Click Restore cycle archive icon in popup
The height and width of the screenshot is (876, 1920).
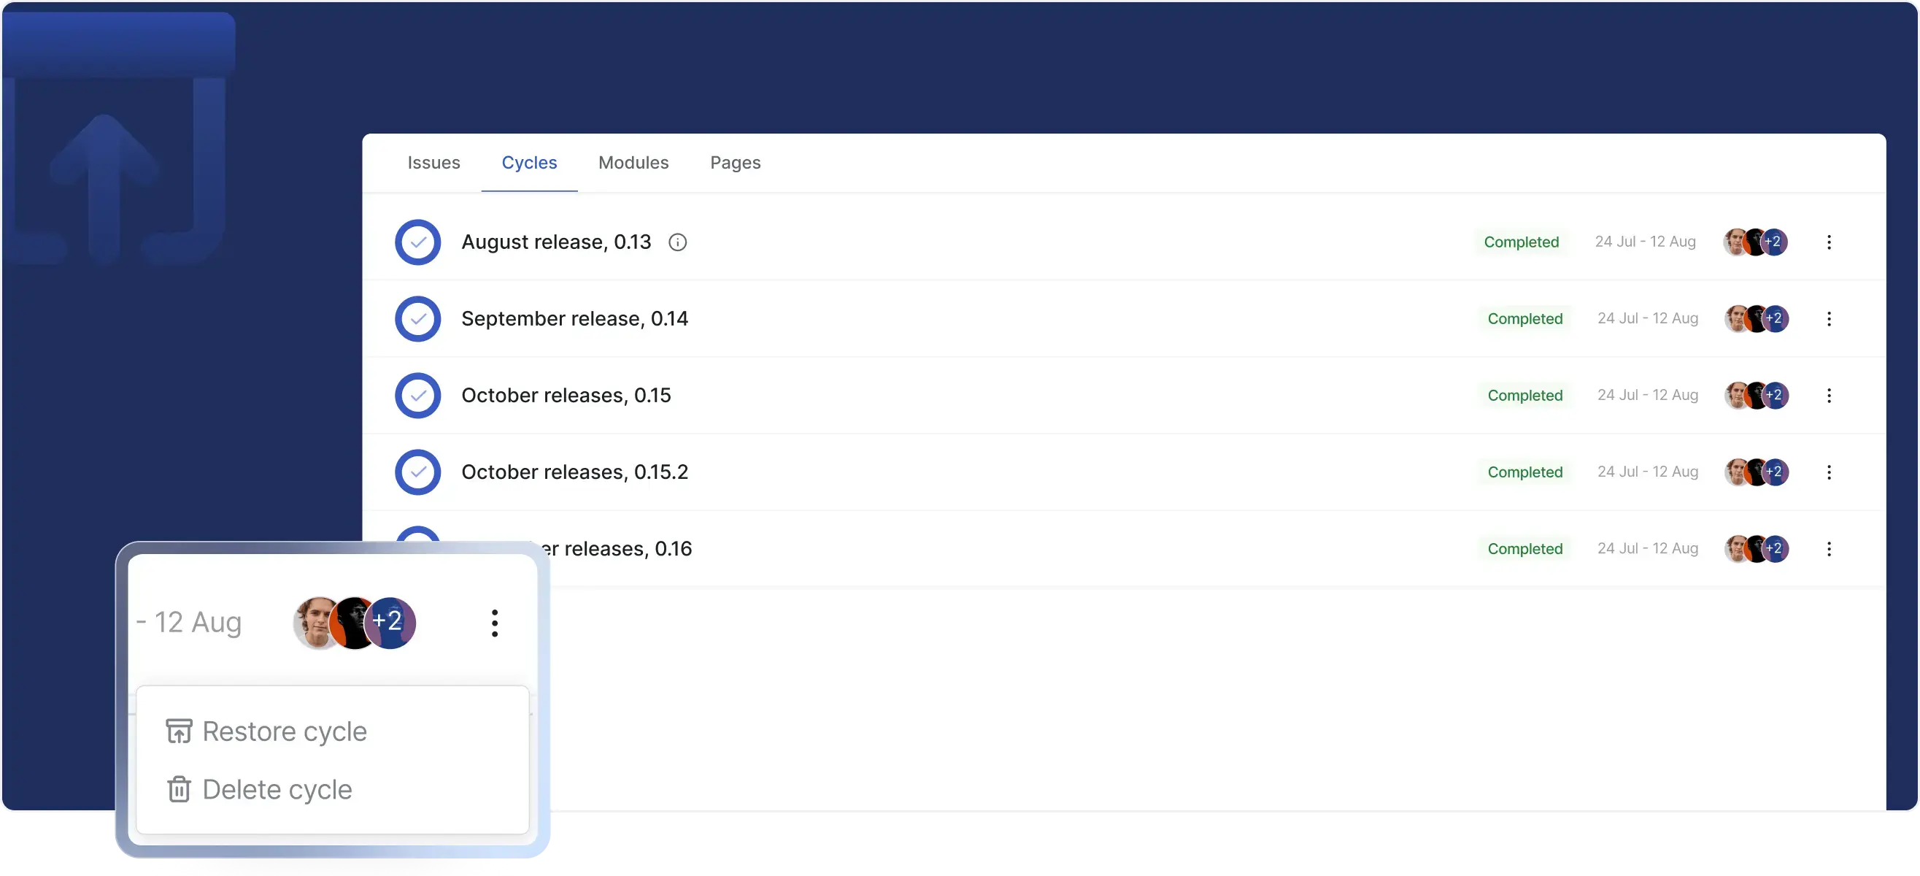179,731
